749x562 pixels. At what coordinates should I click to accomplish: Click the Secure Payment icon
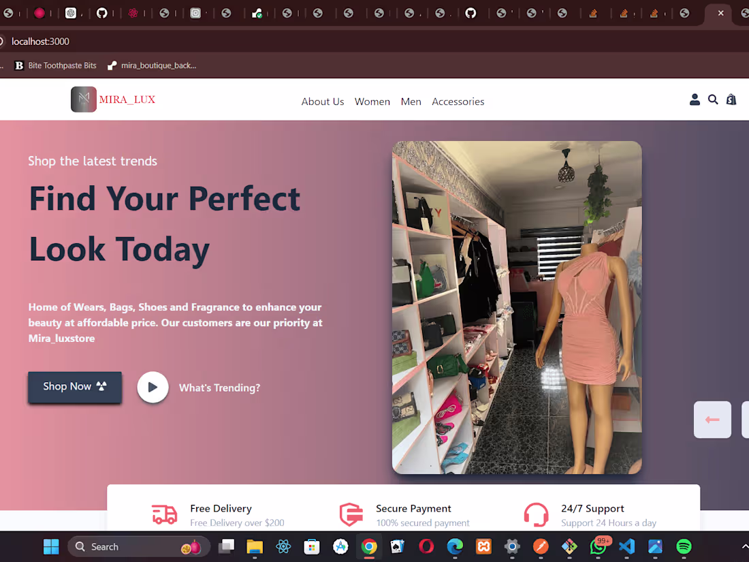[x=351, y=515]
